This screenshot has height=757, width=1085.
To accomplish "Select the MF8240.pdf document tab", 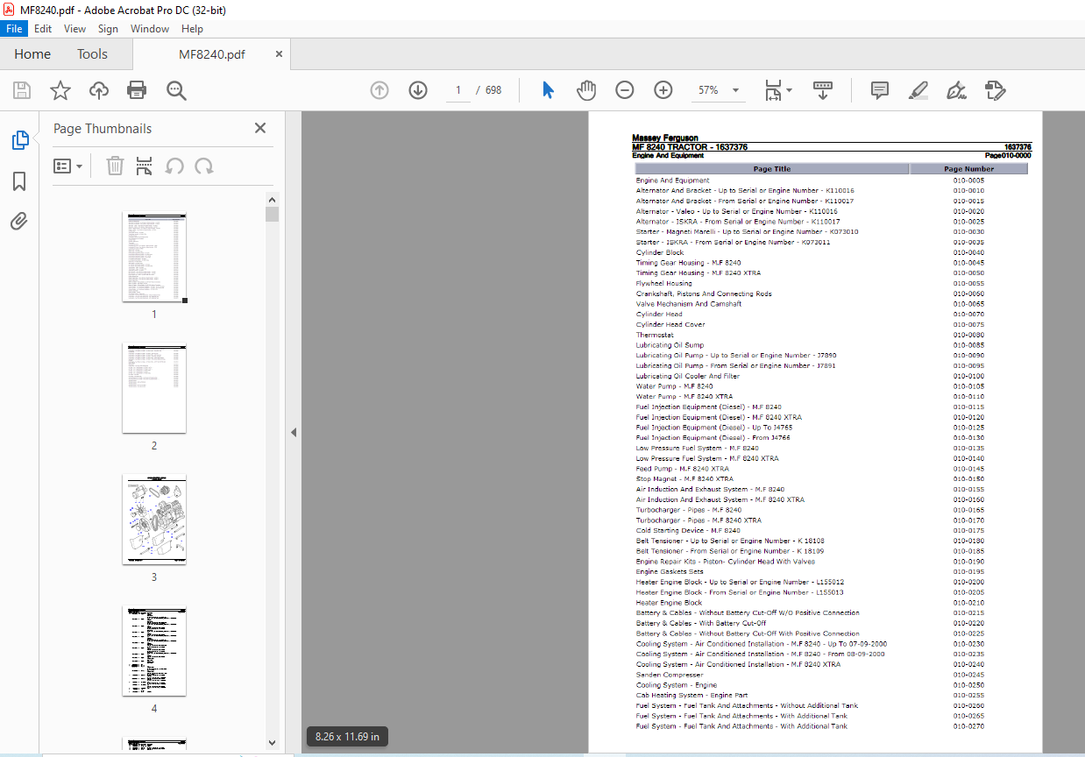I will pyautogui.click(x=212, y=54).
